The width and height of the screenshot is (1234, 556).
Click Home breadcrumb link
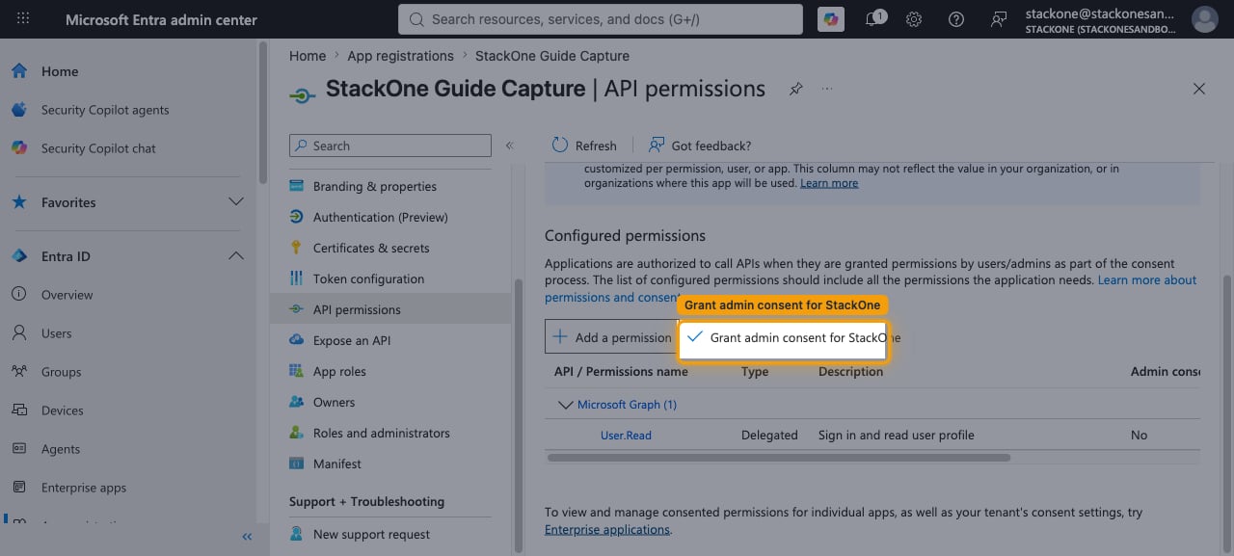click(x=308, y=56)
